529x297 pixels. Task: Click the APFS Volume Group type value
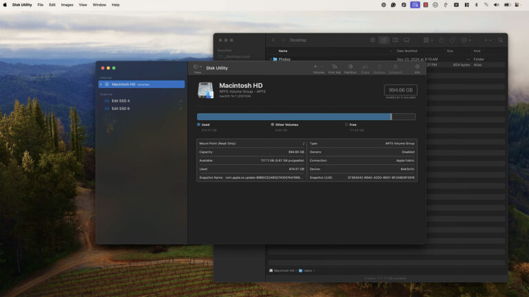(400, 144)
